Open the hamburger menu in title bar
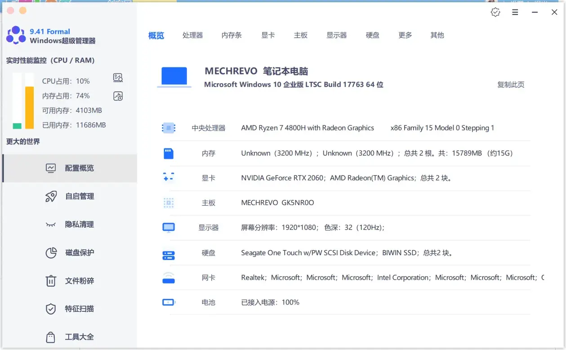566x350 pixels. tap(515, 13)
